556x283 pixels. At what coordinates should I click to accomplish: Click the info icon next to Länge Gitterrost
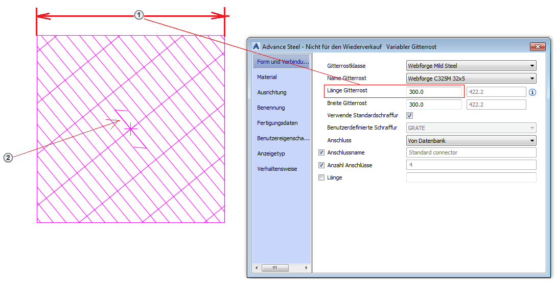point(532,92)
